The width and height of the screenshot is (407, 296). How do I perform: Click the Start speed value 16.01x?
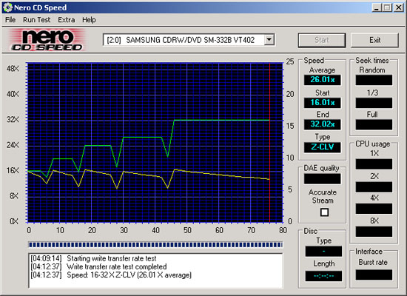coord(323,103)
